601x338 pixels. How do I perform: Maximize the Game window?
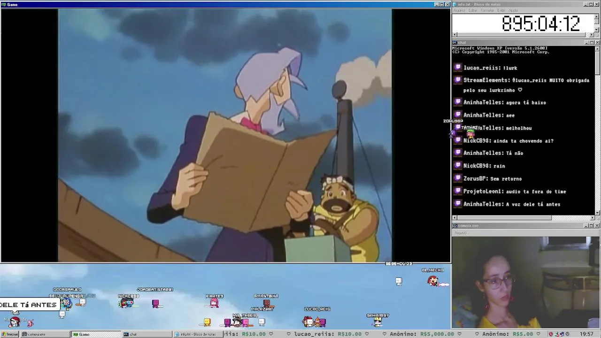442,5
